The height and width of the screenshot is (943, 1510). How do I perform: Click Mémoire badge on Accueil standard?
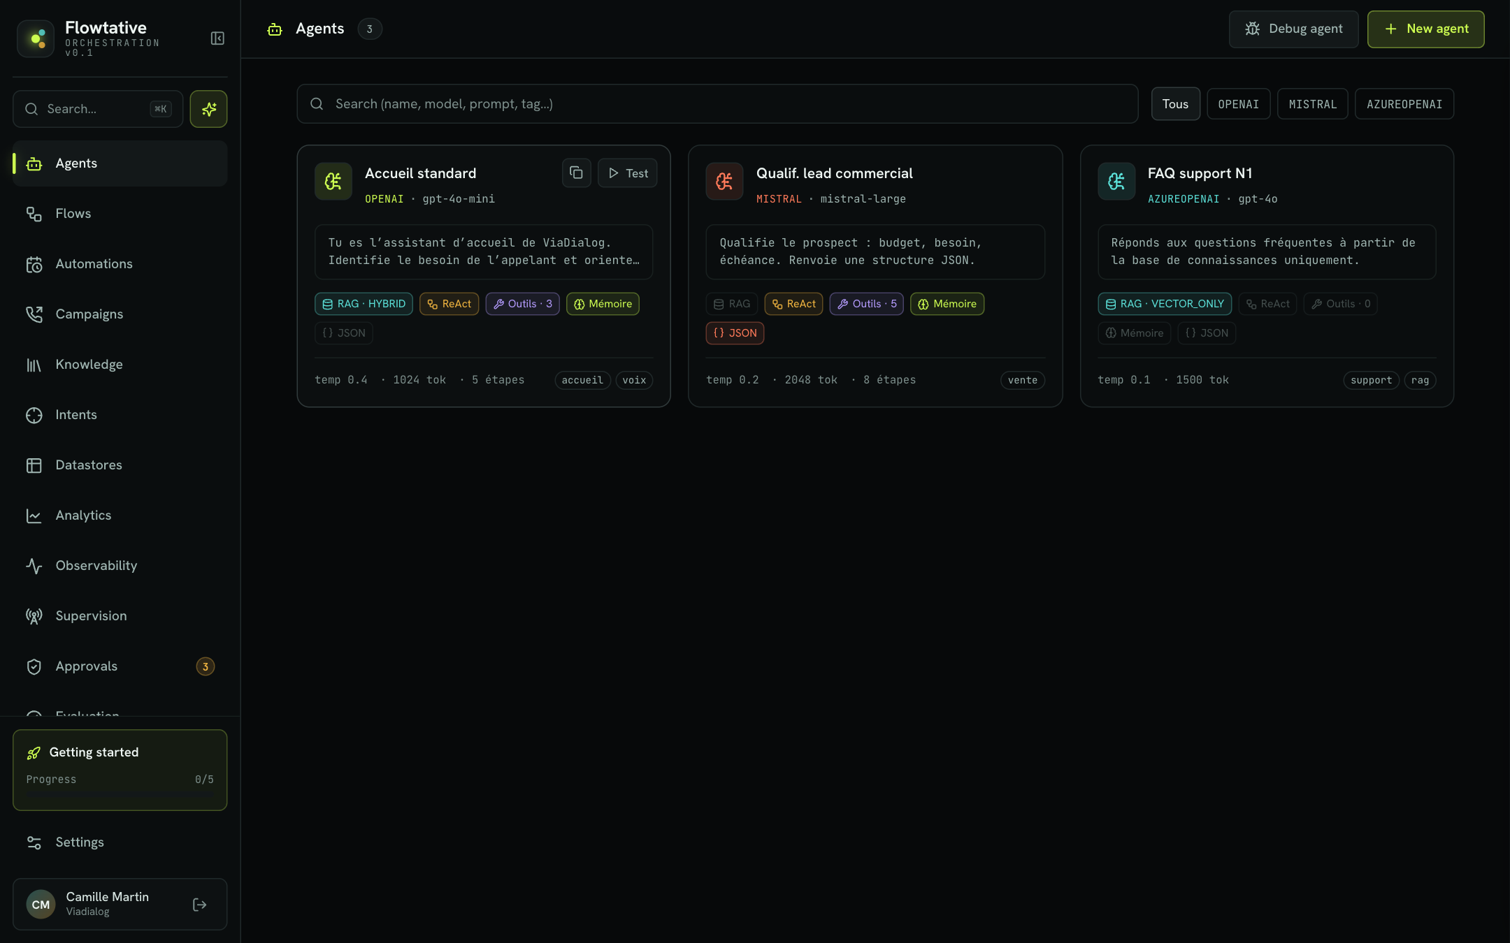pyautogui.click(x=602, y=304)
